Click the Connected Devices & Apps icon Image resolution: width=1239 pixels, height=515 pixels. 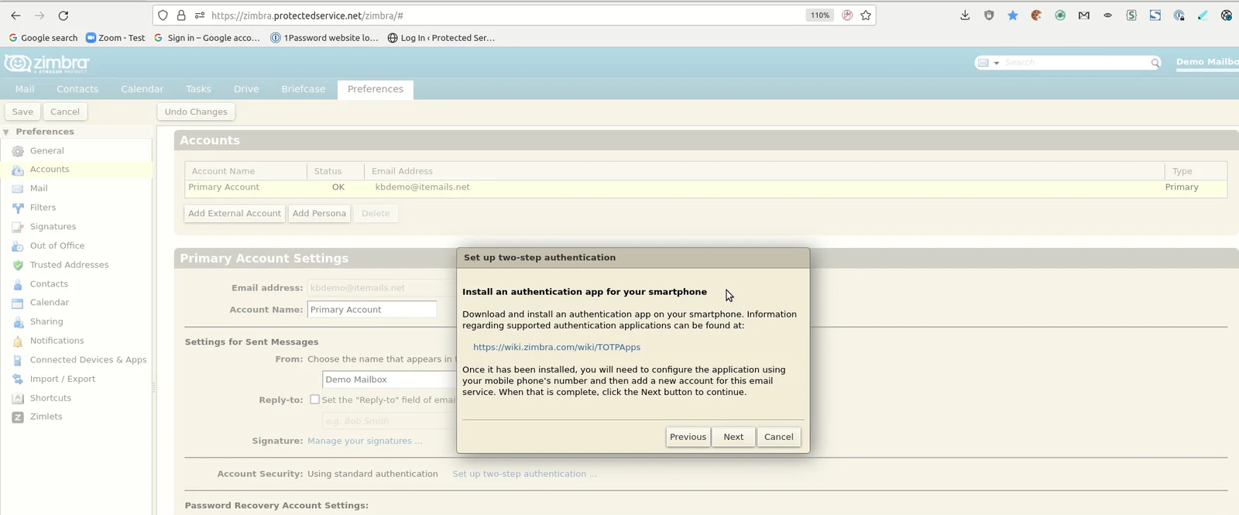[18, 360]
